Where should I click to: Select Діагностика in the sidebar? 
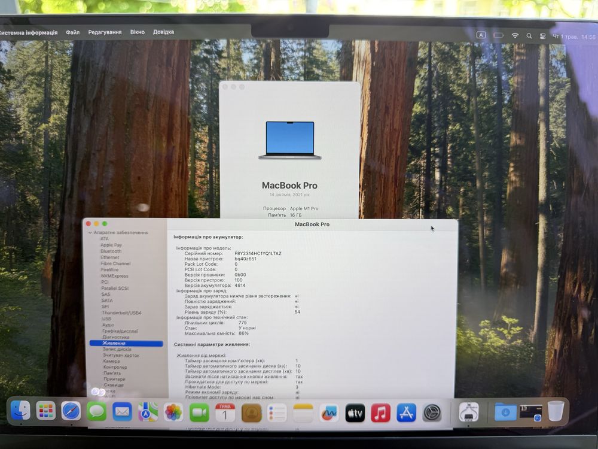[116, 337]
